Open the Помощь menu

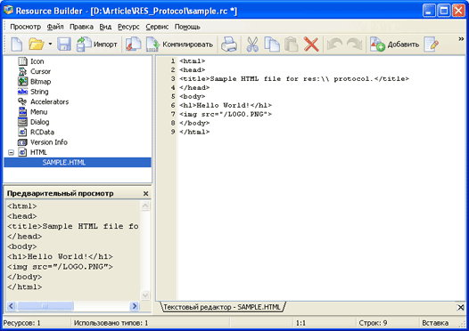pos(187,27)
